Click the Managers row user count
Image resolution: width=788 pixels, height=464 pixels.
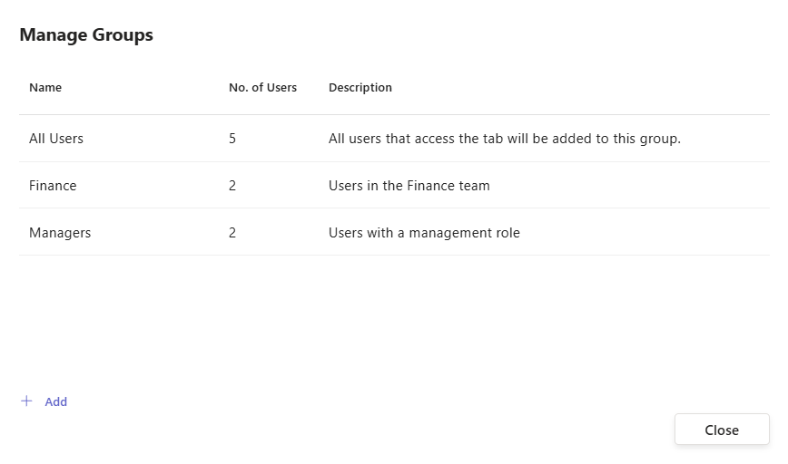point(232,233)
